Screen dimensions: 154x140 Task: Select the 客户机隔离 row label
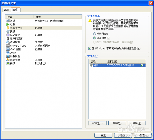pyautogui.click(x=16, y=38)
